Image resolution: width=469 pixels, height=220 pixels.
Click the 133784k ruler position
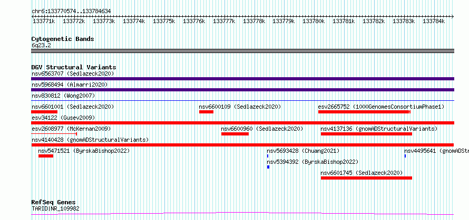click(434, 21)
